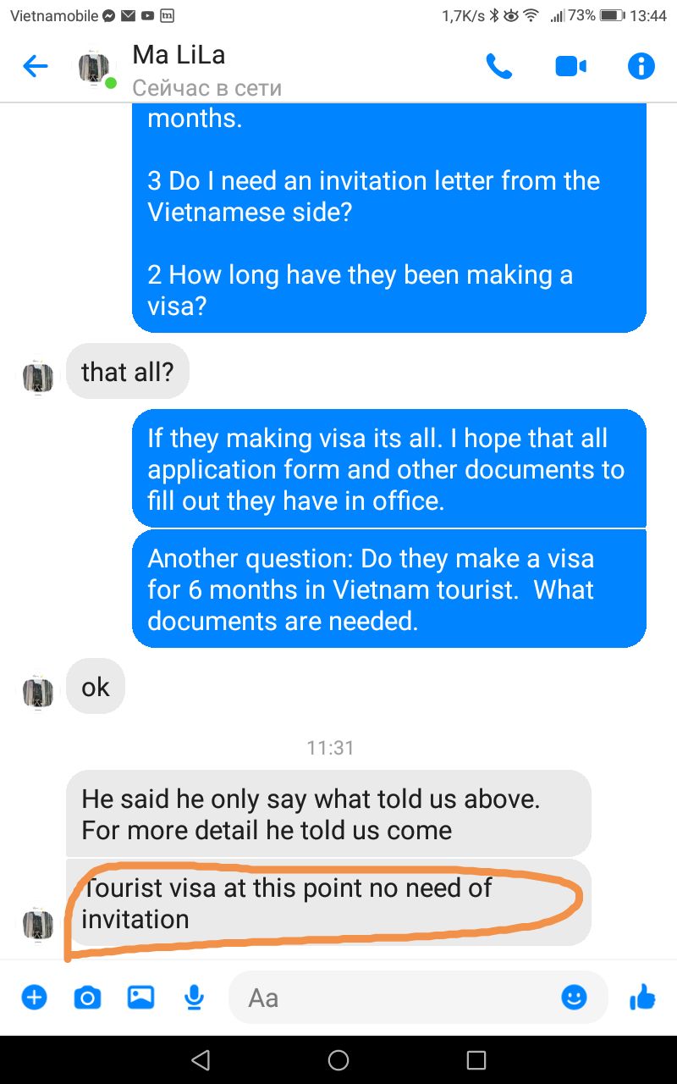
Task: Tap the Ma LiLa contact name
Action: (x=179, y=55)
